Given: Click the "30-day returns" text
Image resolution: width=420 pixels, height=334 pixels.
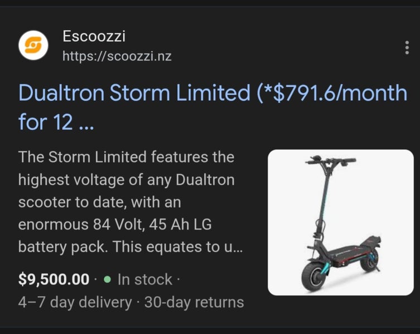Looking at the screenshot, I should point(194,302).
